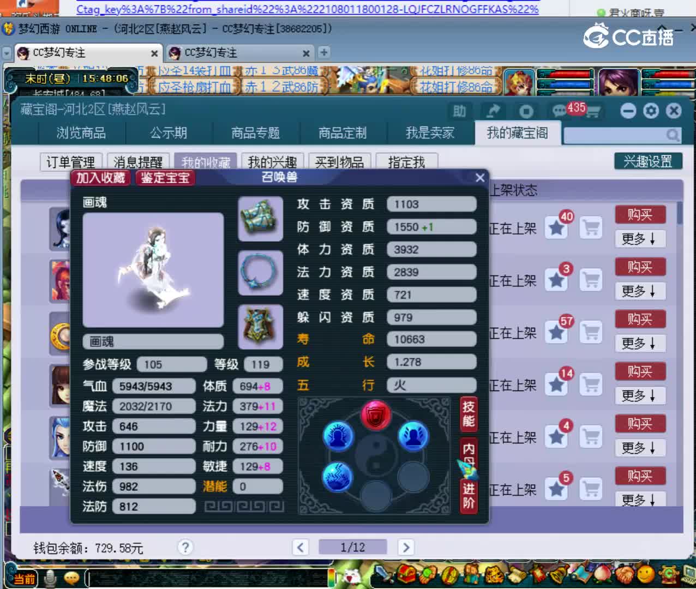Click the bracer equipment slot icon

(x=261, y=219)
